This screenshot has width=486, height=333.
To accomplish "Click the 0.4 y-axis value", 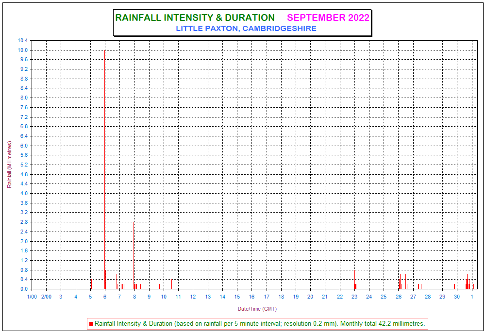I will point(24,280).
